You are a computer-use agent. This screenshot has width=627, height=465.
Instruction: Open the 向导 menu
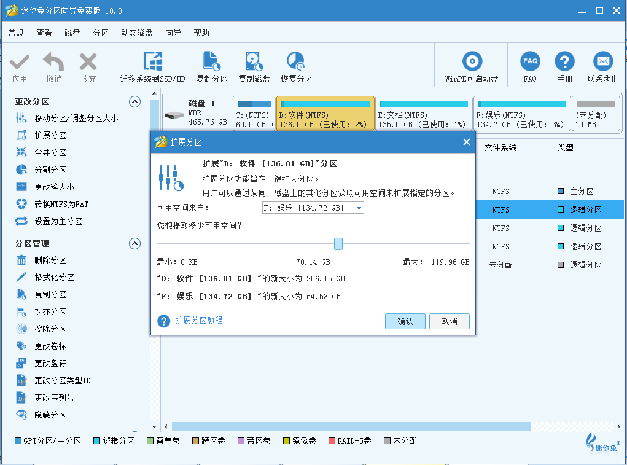click(x=173, y=33)
